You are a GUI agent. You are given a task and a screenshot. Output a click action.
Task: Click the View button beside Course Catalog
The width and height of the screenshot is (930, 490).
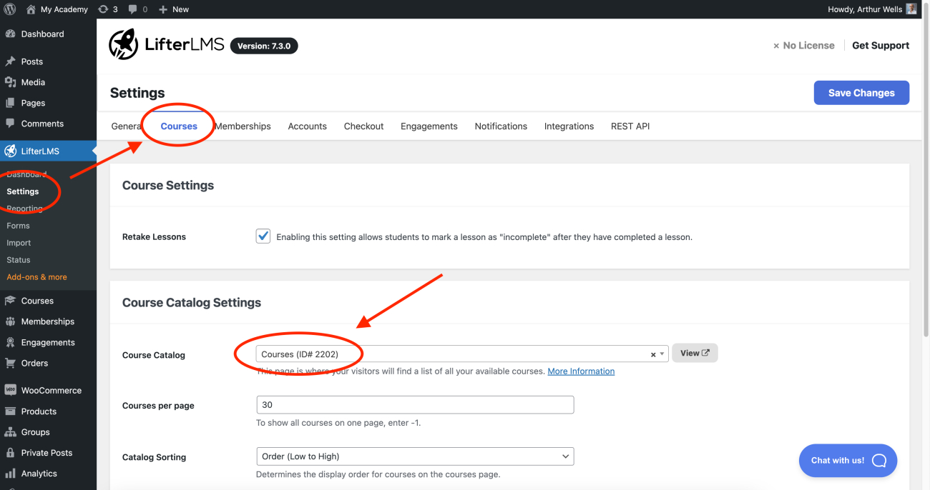coord(695,353)
